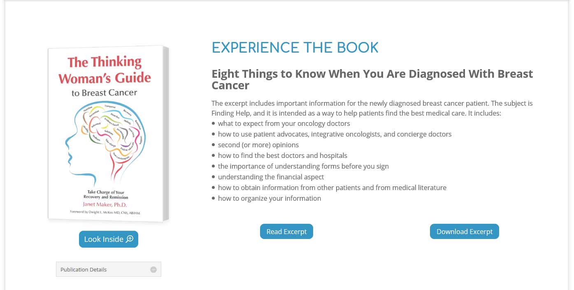This screenshot has width=574, height=290.
Task: Click the bullet about medical literature
Action: click(x=332, y=188)
